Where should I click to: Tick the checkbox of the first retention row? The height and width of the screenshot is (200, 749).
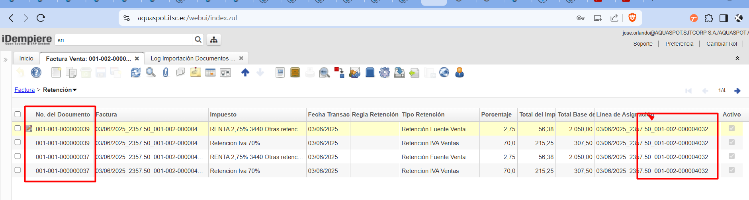18,128
